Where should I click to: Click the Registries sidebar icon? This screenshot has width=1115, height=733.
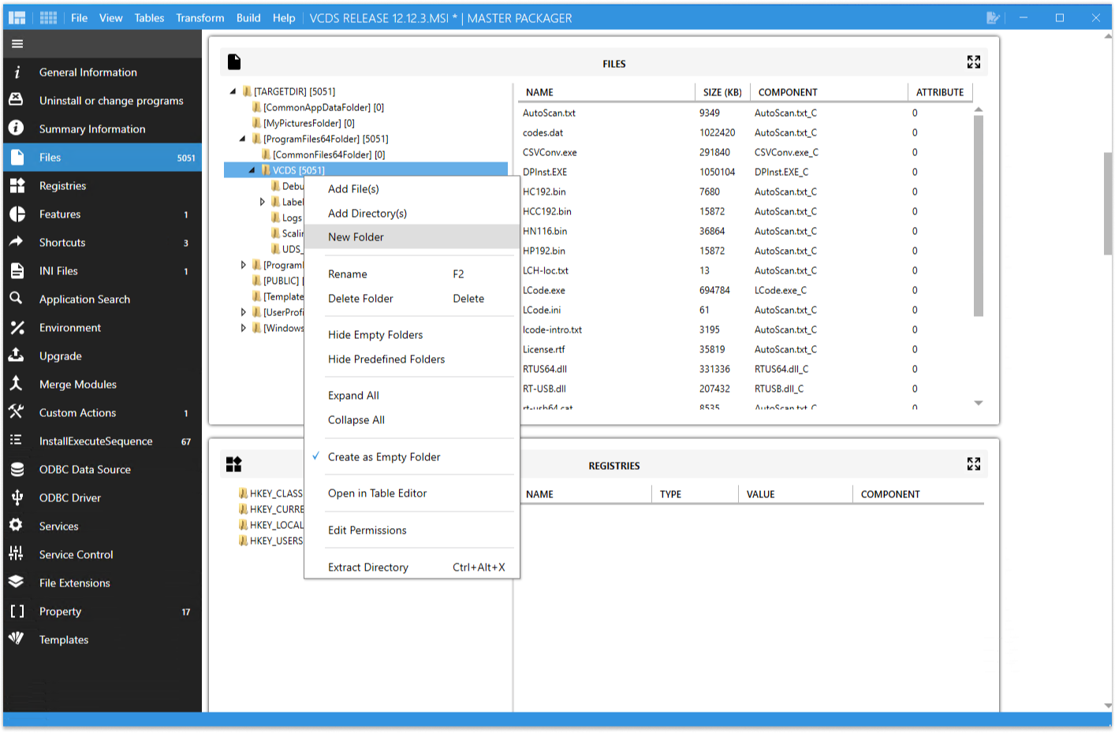(17, 186)
